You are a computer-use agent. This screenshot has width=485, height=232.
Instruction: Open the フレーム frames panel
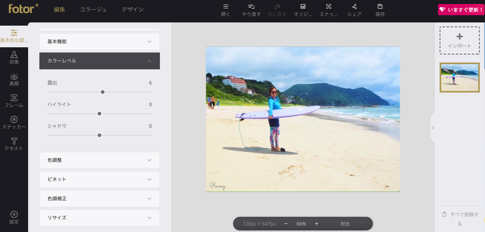click(x=14, y=101)
